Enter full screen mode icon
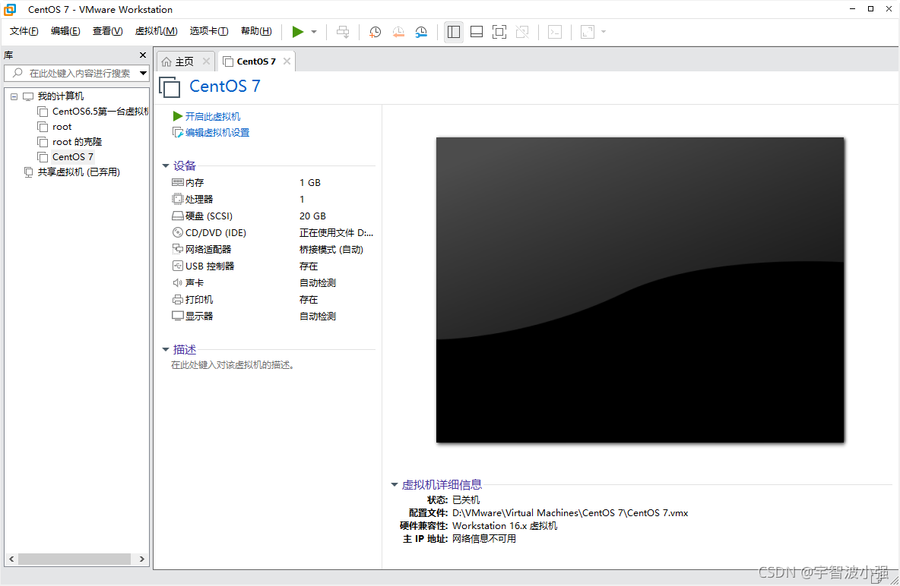 [499, 32]
